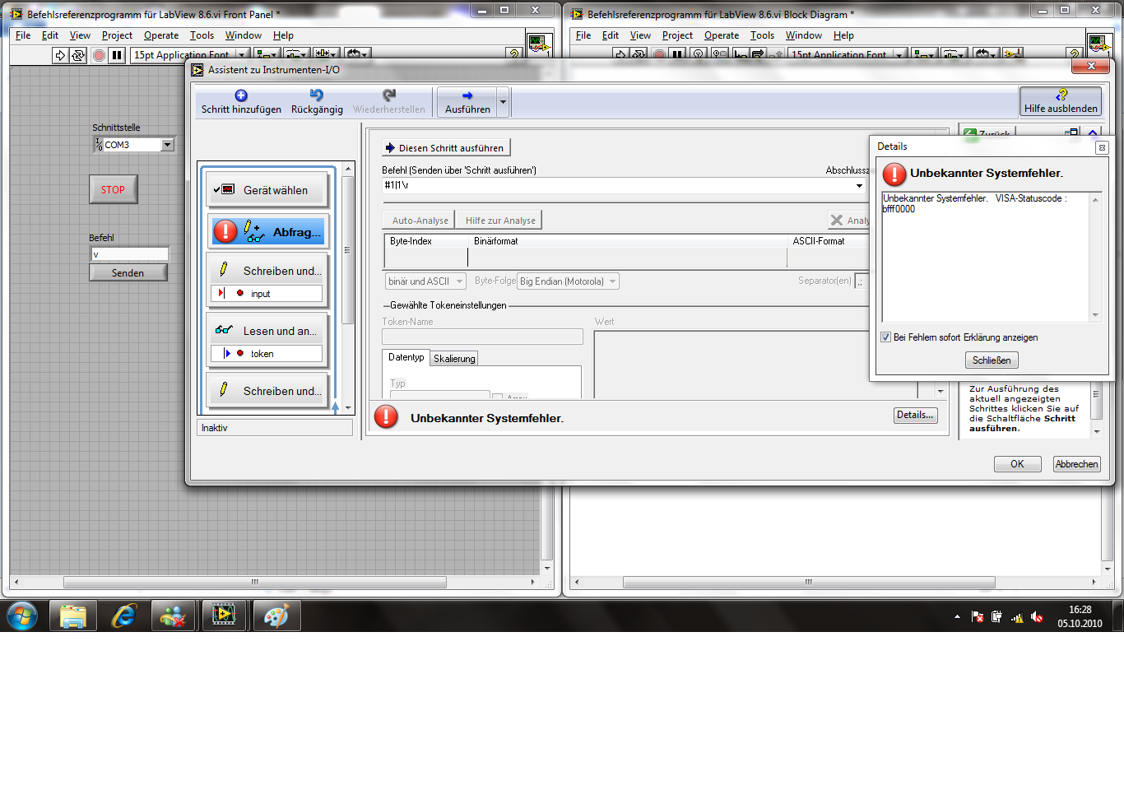Click the OK button
1124x790 pixels.
pos(1017,464)
